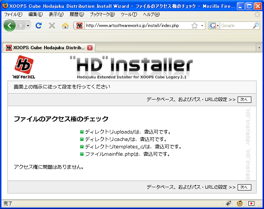Click the Stop loading X icon
The width and height of the screenshot is (264, 209).
pyautogui.click(x=52, y=26)
